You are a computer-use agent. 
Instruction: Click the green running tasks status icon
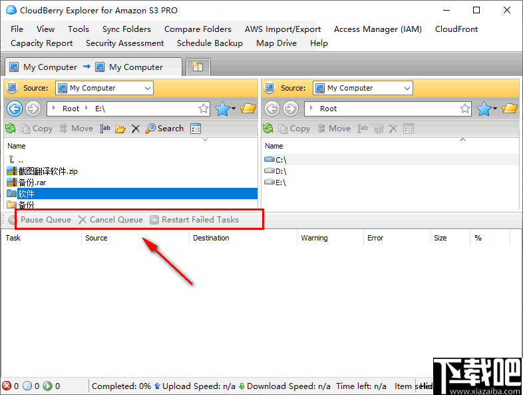[x=48, y=386]
